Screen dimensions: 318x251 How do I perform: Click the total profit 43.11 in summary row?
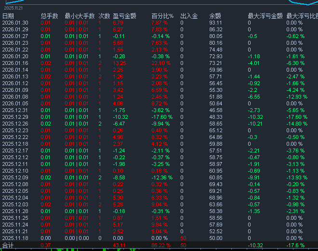click(119, 245)
